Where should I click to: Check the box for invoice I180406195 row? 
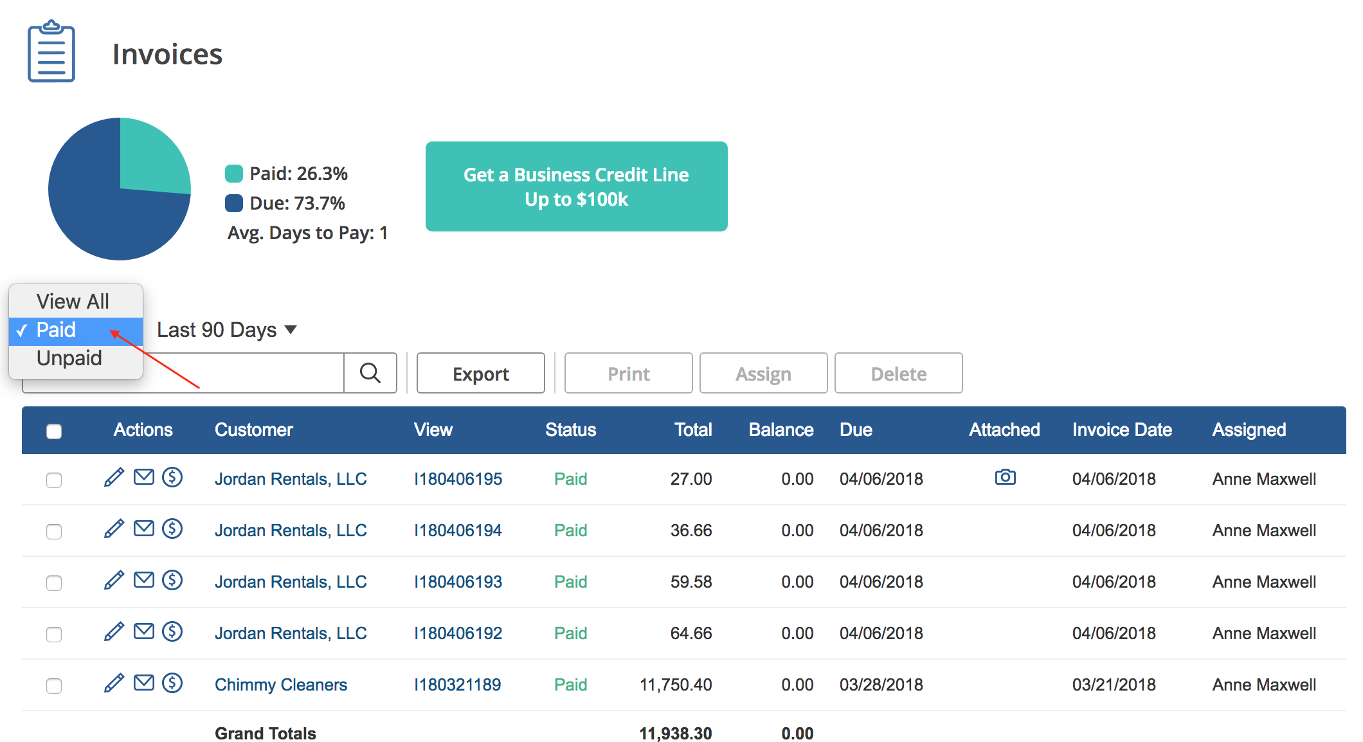54,480
